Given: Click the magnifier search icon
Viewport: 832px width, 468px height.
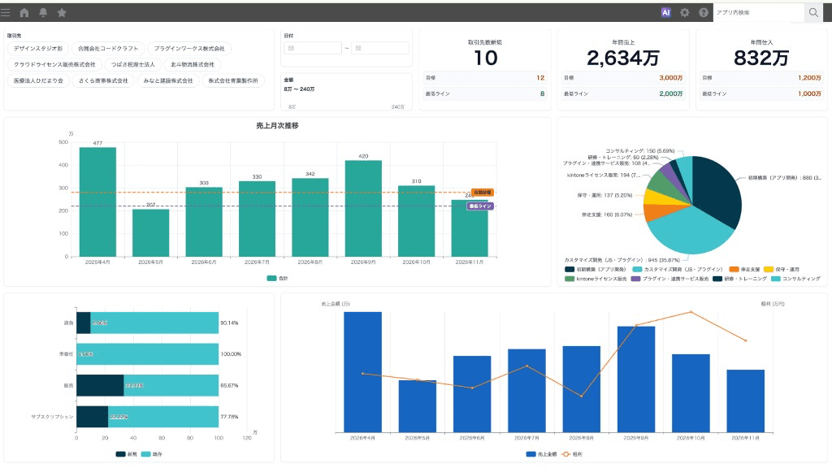Looking at the screenshot, I should point(813,12).
